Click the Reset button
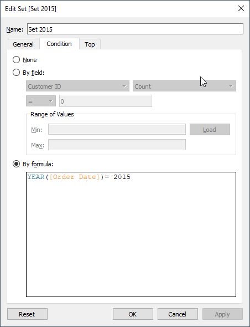Viewport: 250px width, 327px height. [27, 314]
